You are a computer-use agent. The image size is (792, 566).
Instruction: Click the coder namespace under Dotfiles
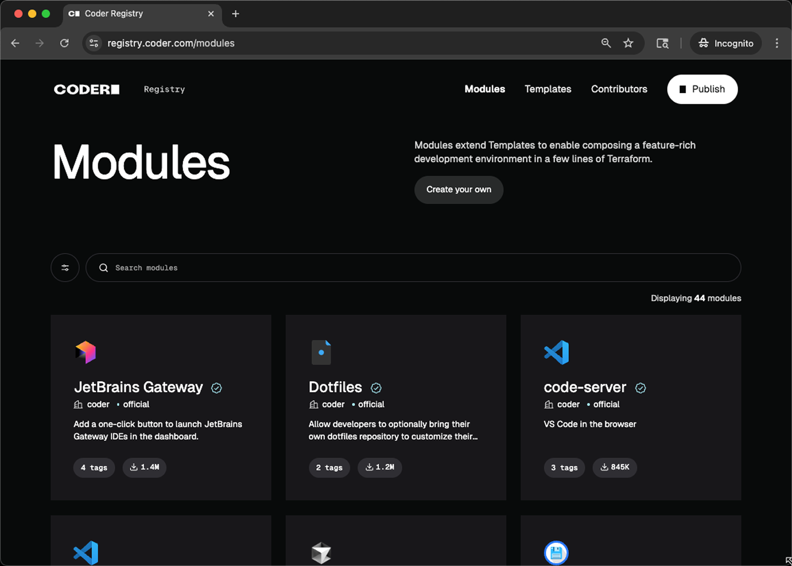334,404
